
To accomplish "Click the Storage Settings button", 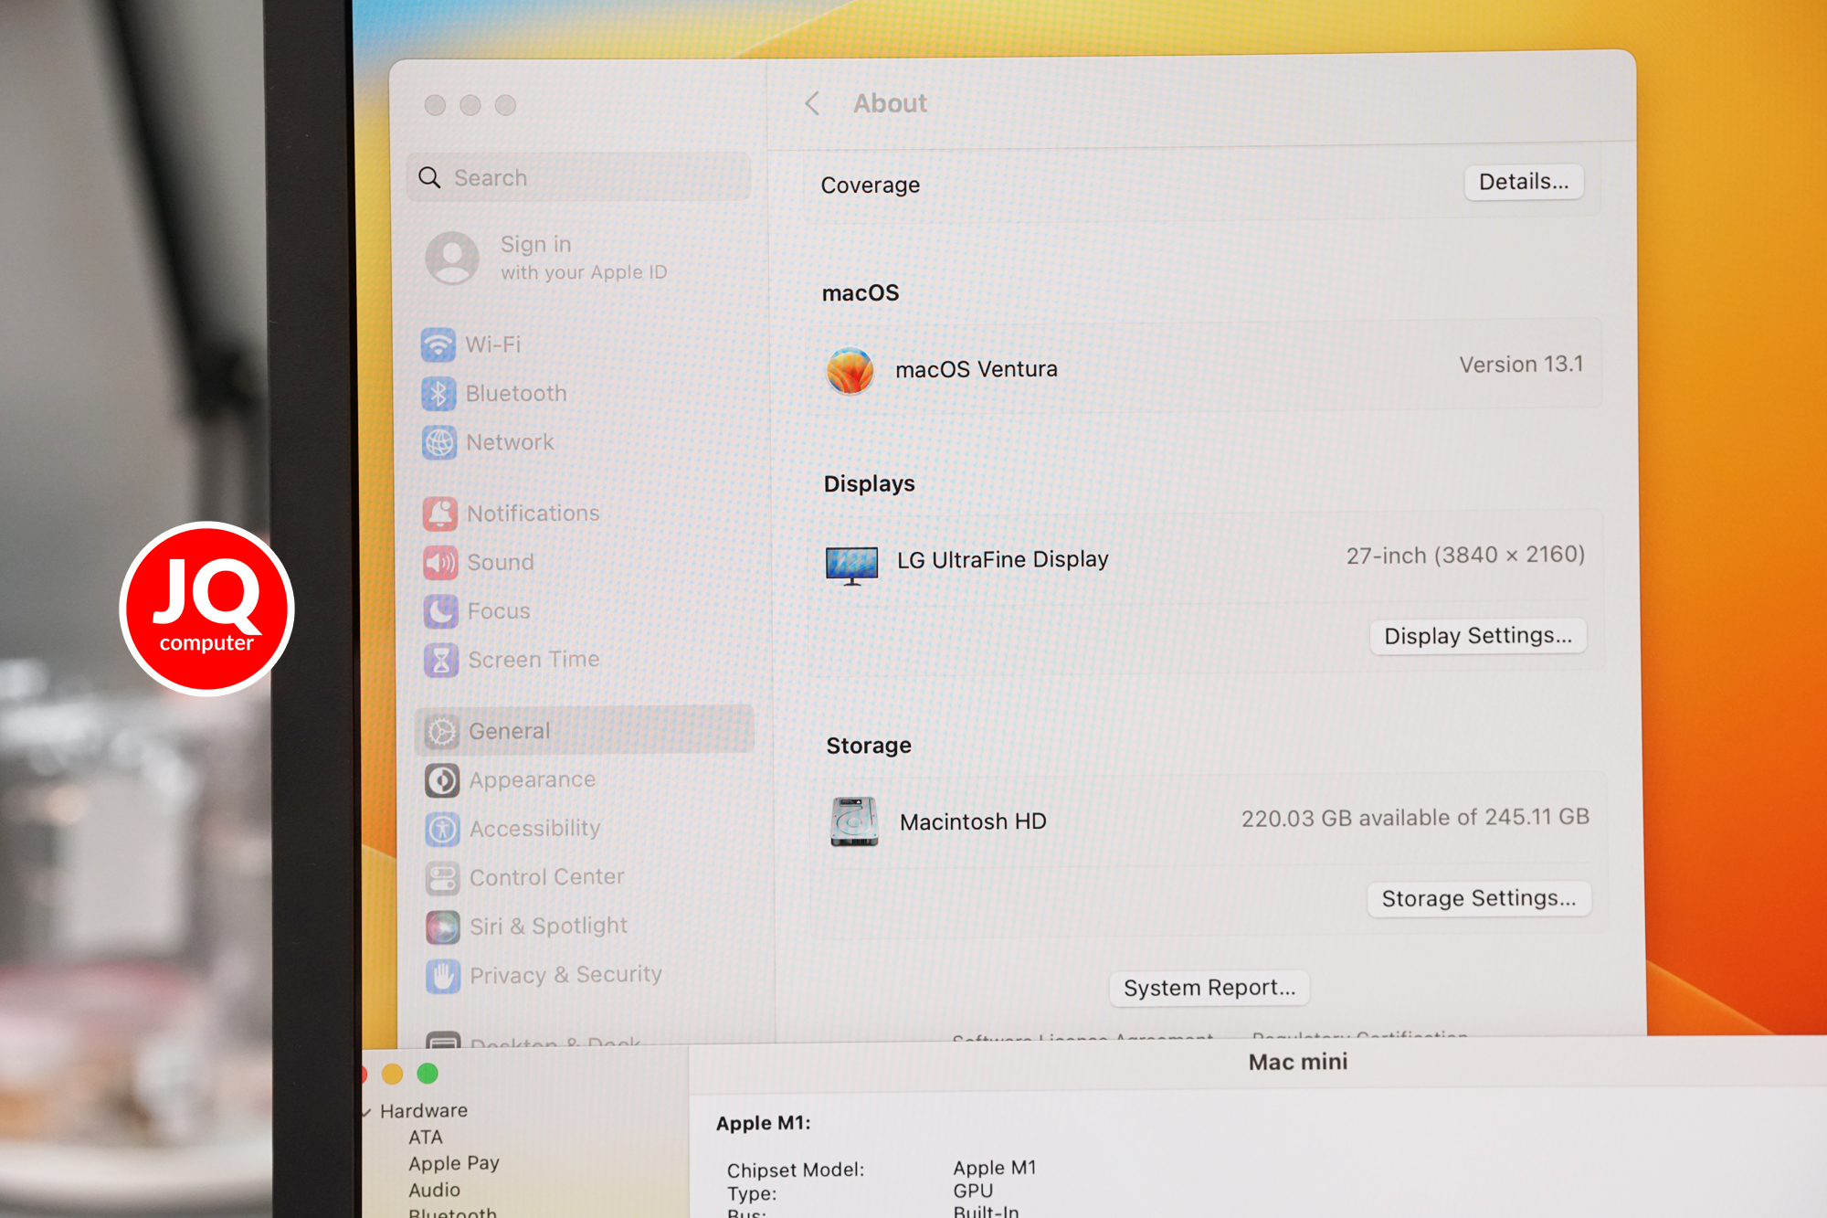I will (1479, 898).
